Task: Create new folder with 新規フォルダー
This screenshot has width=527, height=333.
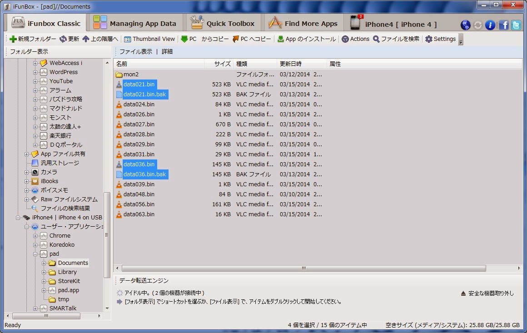Action: 33,39
